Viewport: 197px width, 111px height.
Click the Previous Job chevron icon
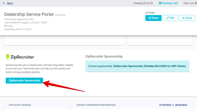pyautogui.click(x=160, y=3)
